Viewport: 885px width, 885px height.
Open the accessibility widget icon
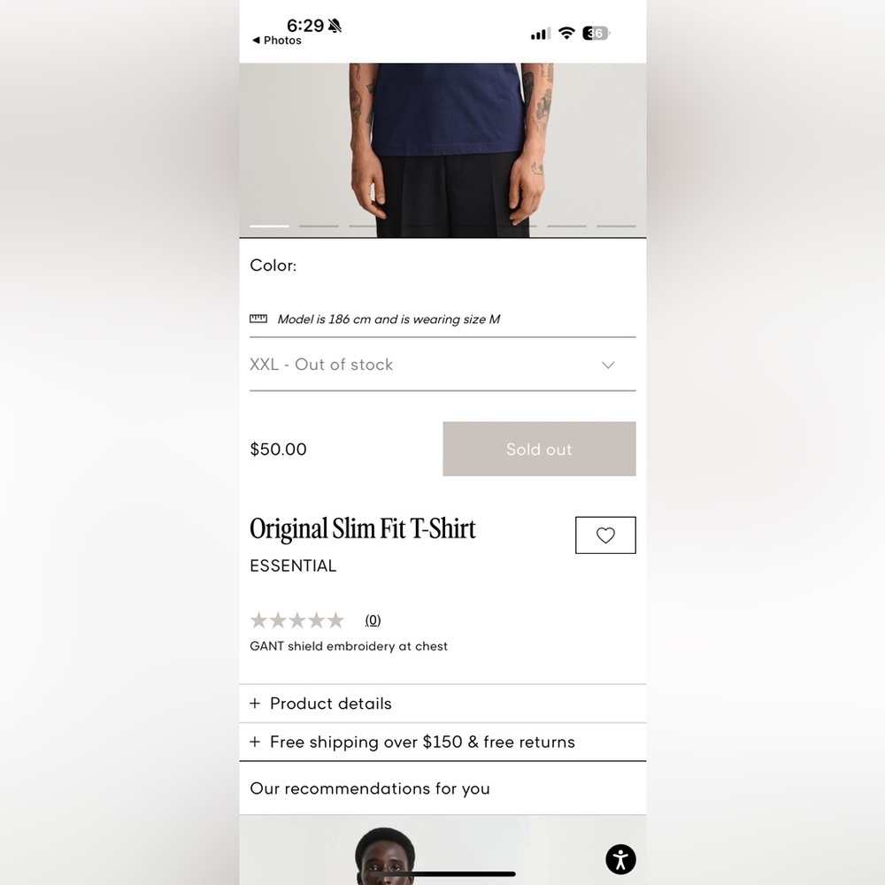[x=620, y=859]
